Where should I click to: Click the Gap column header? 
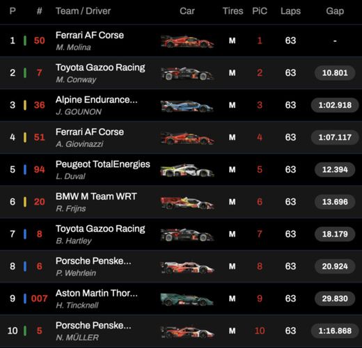point(335,11)
